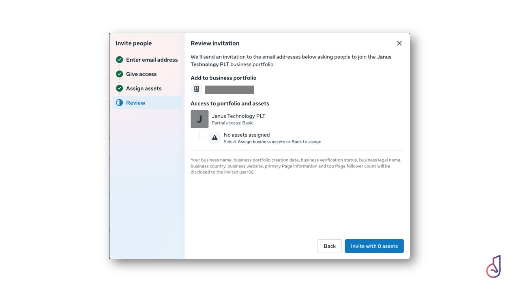Click 'No assets assigned' text
This screenshot has width=519, height=292.
click(247, 135)
